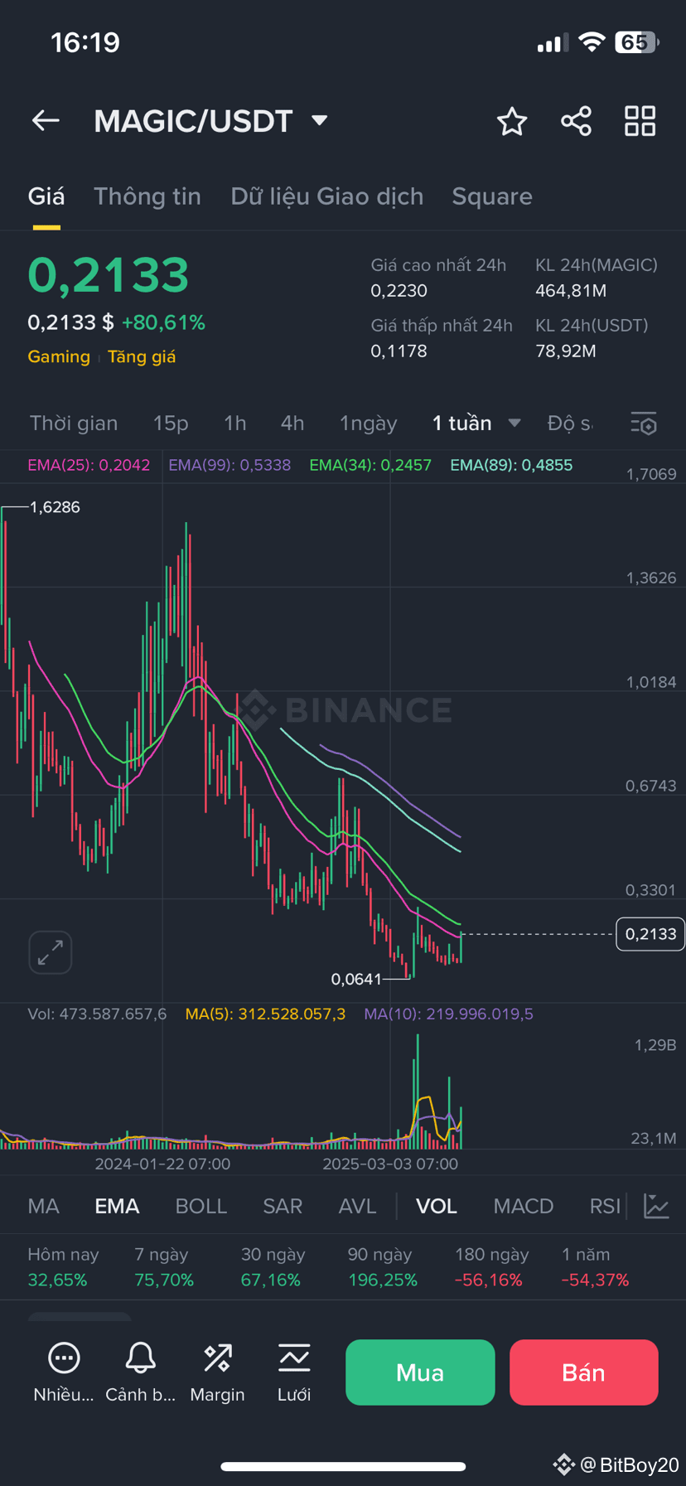The height and width of the screenshot is (1486, 686).
Task: Tap the Giá cao nhất 24h value 0,2230
Action: pos(399,291)
